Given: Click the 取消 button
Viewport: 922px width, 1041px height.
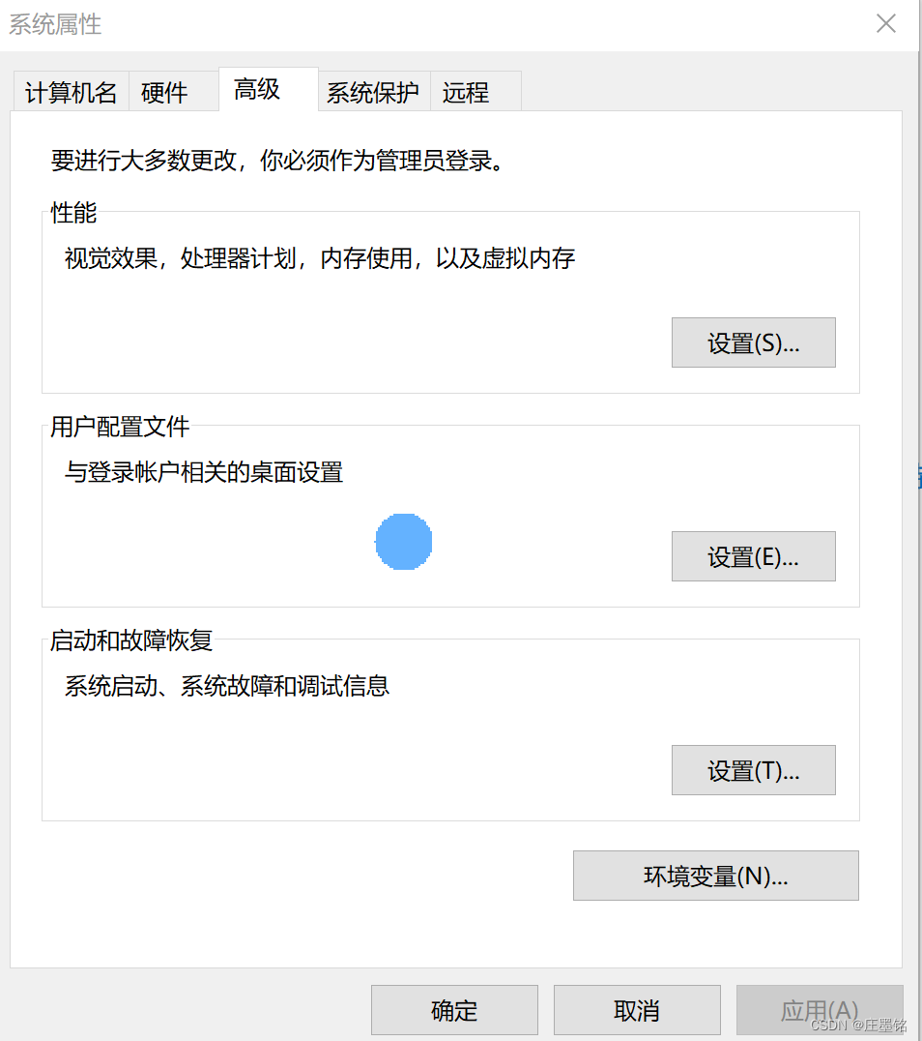Looking at the screenshot, I should pos(637,1010).
